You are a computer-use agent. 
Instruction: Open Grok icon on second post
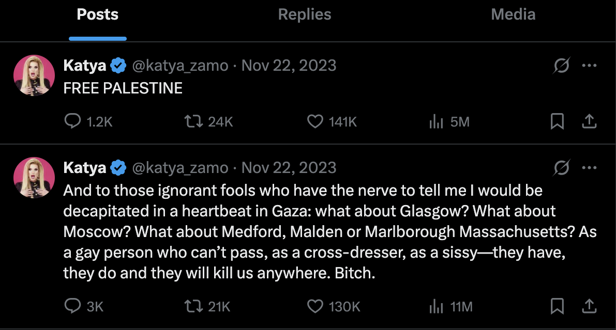click(x=561, y=168)
